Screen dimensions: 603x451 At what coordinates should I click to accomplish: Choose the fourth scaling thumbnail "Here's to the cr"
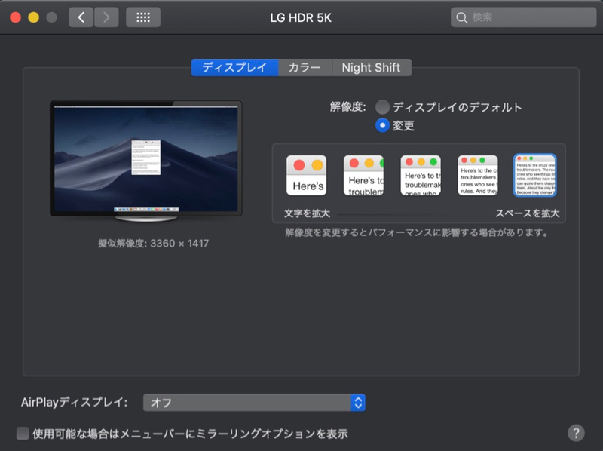coord(478,175)
